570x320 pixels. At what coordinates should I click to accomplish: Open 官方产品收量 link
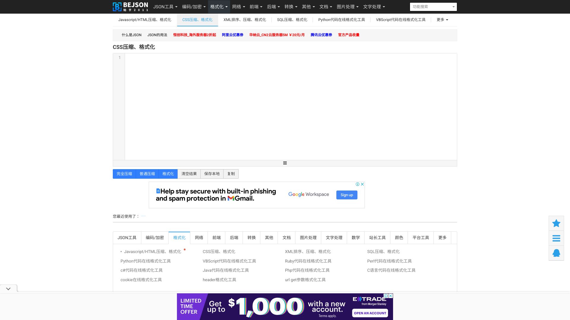coord(349,35)
